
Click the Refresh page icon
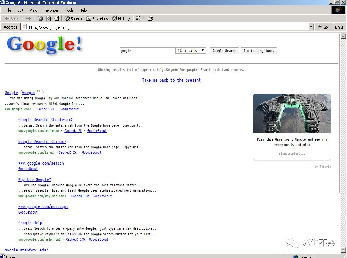[x=49, y=19]
